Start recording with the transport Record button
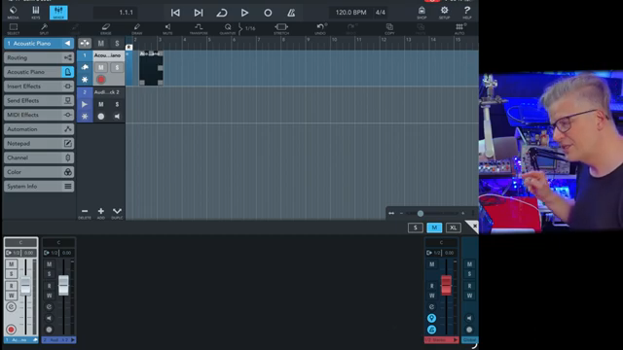This screenshot has height=350, width=623. tap(268, 13)
